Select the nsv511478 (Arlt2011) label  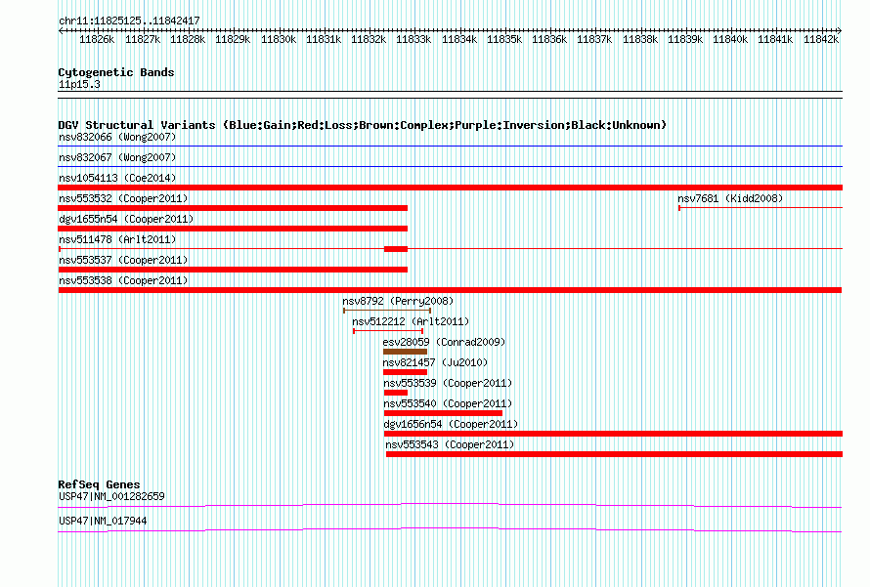tap(117, 239)
